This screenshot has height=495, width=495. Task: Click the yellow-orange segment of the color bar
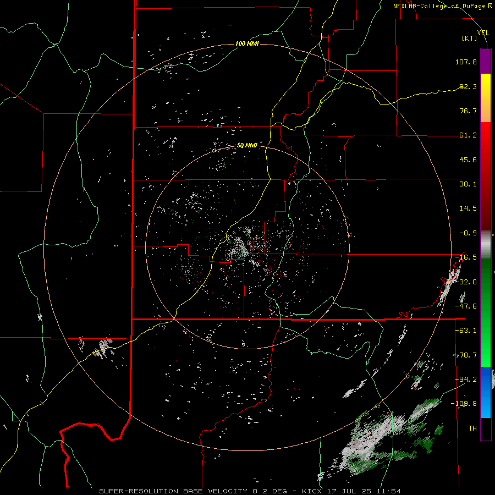tap(486, 98)
